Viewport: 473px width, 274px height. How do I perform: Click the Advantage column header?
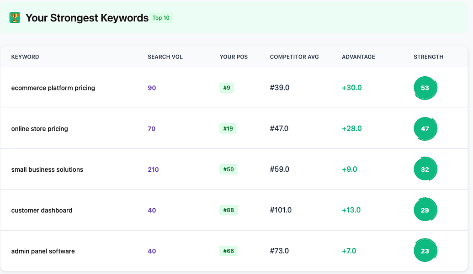pos(358,57)
